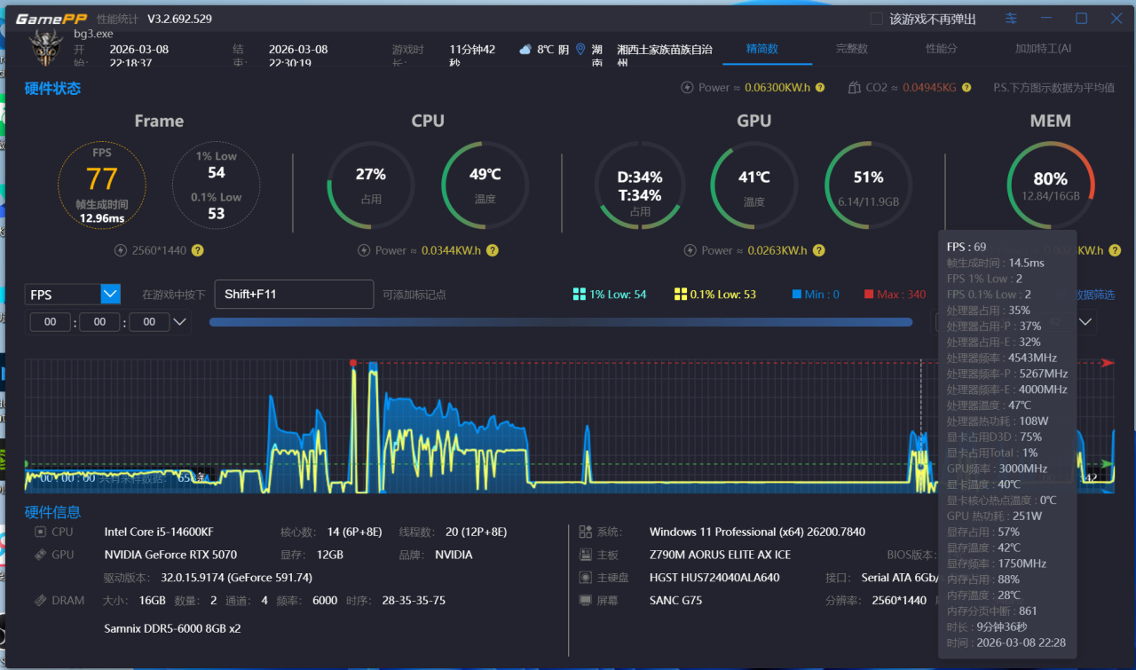Click the Samnix DDR5-6000 8GB x2 text
This screenshot has height=670, width=1136.
[172, 628]
